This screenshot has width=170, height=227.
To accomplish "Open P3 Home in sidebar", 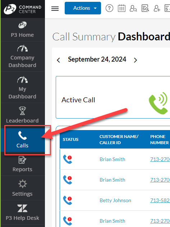I will (23, 30).
